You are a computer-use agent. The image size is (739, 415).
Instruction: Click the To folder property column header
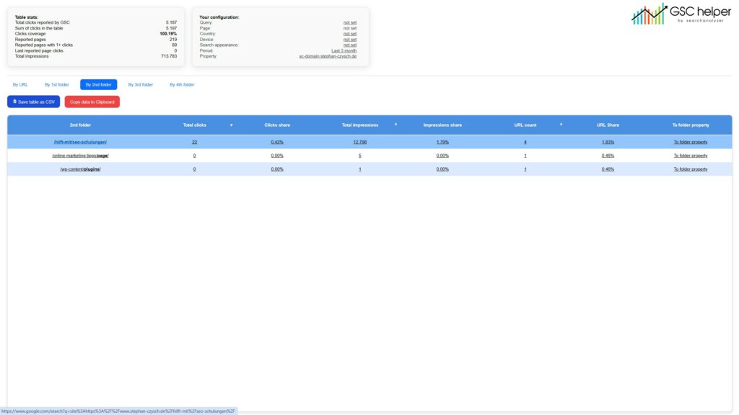tap(691, 125)
